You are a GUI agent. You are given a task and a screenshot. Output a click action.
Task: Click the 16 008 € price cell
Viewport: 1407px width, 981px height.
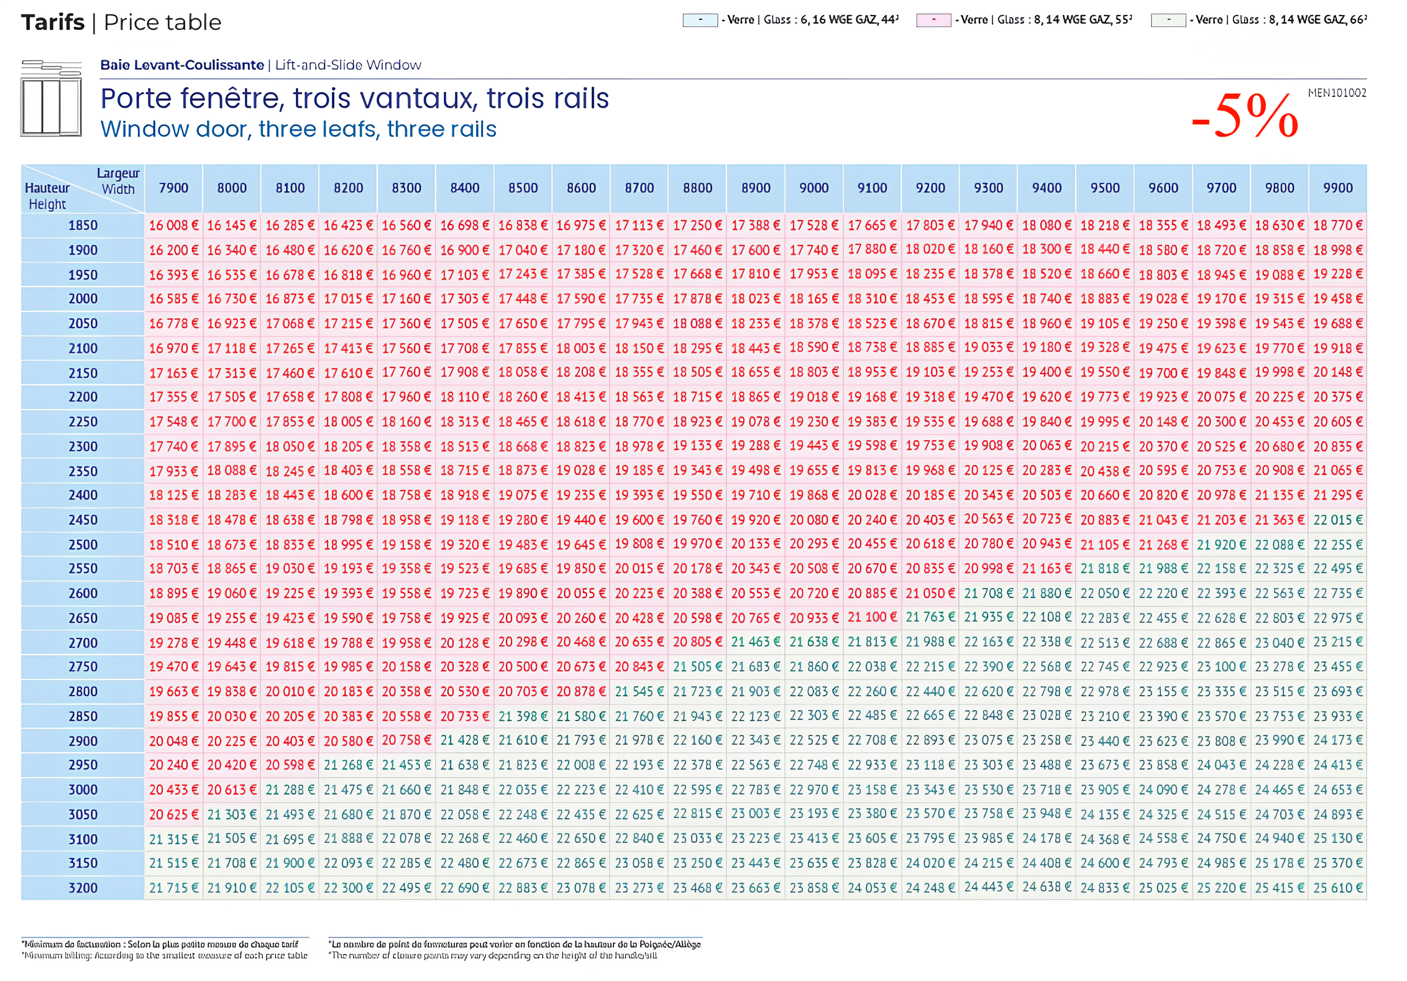coord(173,225)
